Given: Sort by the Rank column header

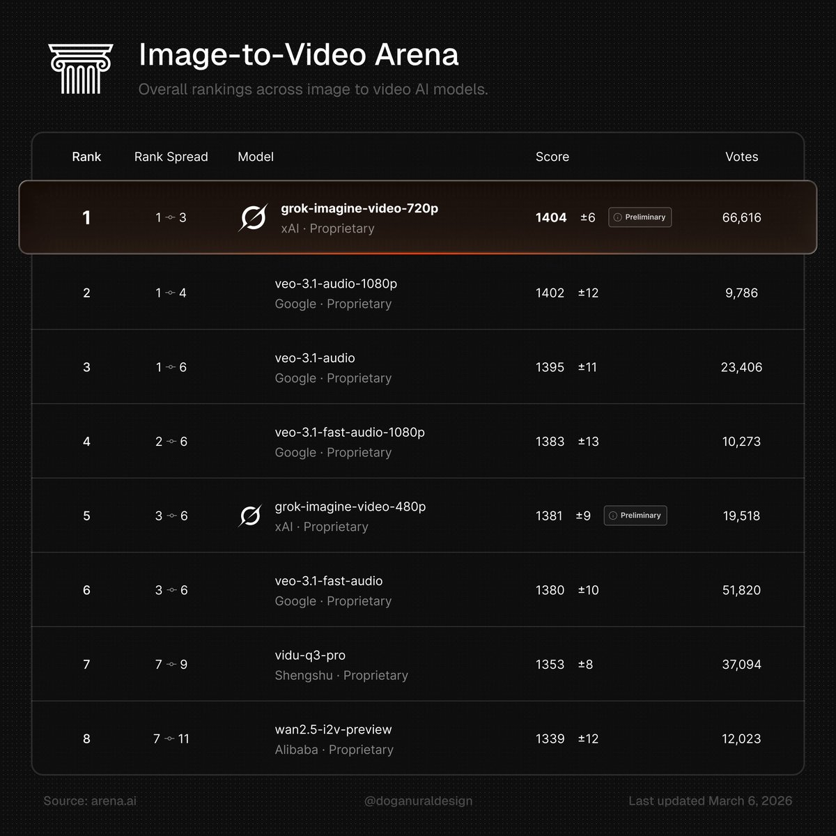Looking at the screenshot, I should point(86,157).
